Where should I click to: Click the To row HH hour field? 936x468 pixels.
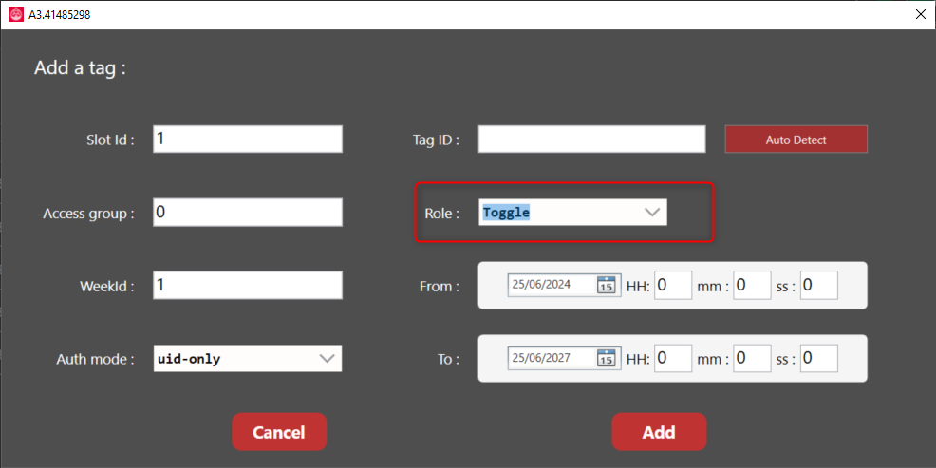tap(673, 358)
